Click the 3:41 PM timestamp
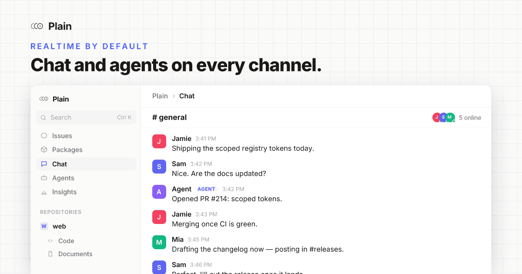Screen dimensions: 522x274 pos(206,139)
